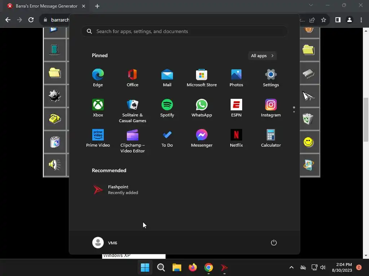Viewport: 369px width, 276px height.
Task: Open notification center badge
Action: tap(359, 267)
